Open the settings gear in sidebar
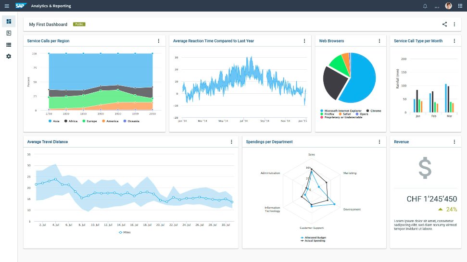The image size is (467, 262). click(9, 56)
